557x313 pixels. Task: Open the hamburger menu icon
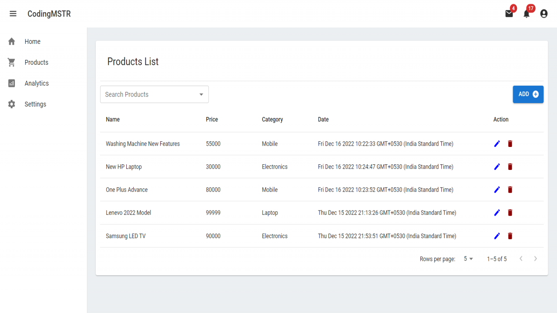point(13,14)
